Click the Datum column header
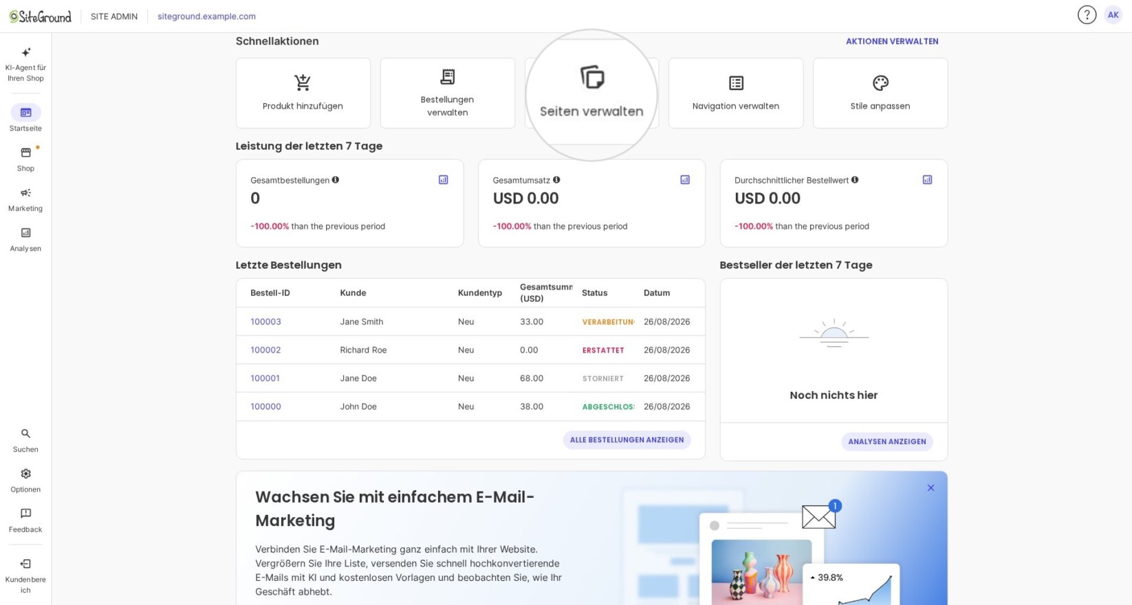This screenshot has height=605, width=1132. pos(657,293)
